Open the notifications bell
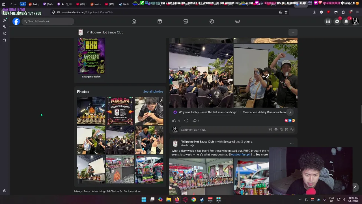The height and width of the screenshot is (204, 362). click(346, 21)
